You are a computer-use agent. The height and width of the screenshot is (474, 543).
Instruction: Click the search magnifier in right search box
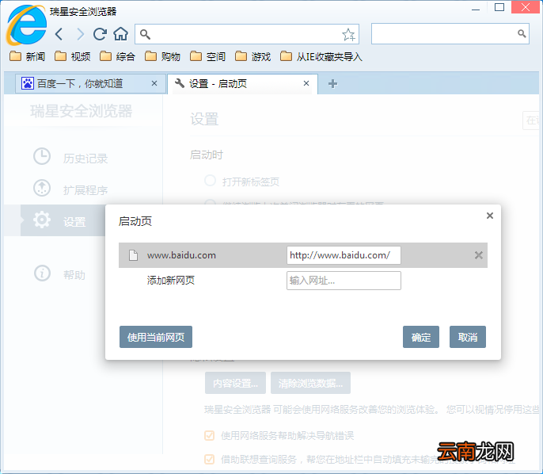click(522, 33)
